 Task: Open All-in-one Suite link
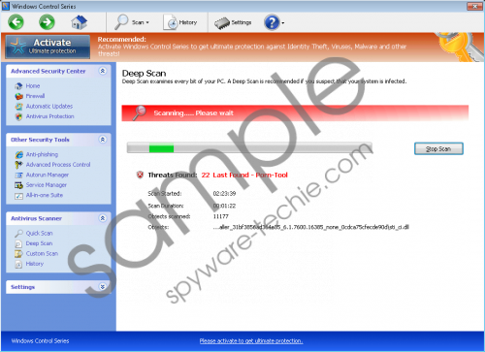click(45, 195)
